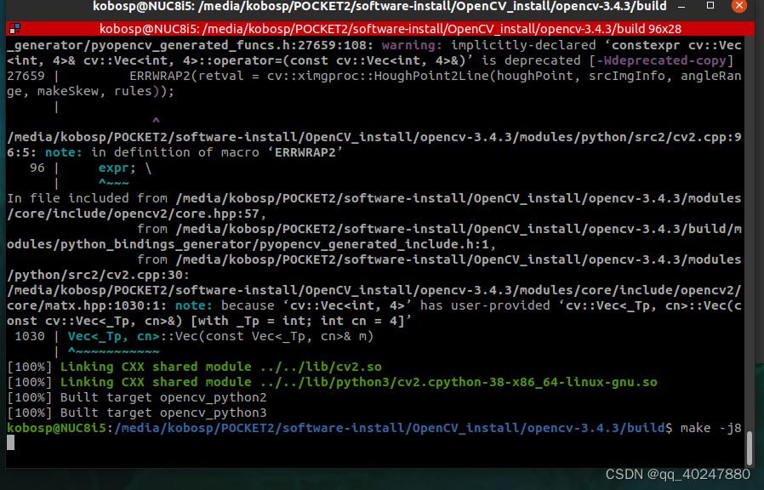Click the '/python/src2/cv2.cpp:30:' text

click(x=98, y=275)
